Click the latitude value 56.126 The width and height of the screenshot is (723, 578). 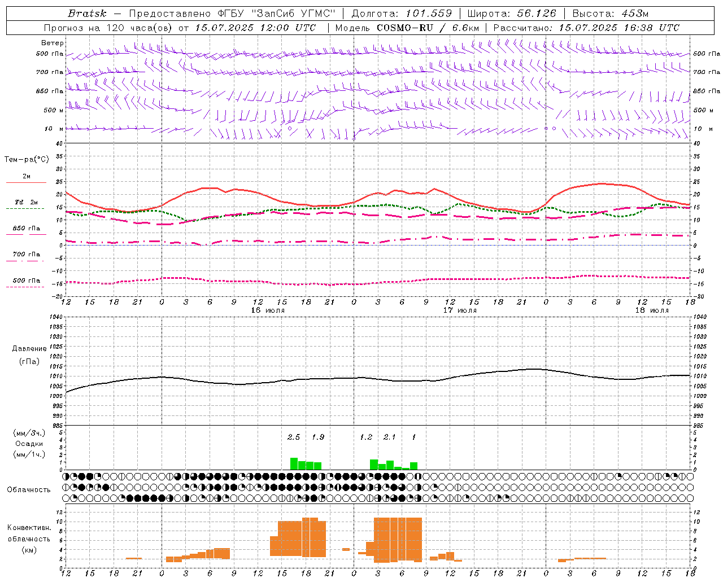pyautogui.click(x=537, y=14)
